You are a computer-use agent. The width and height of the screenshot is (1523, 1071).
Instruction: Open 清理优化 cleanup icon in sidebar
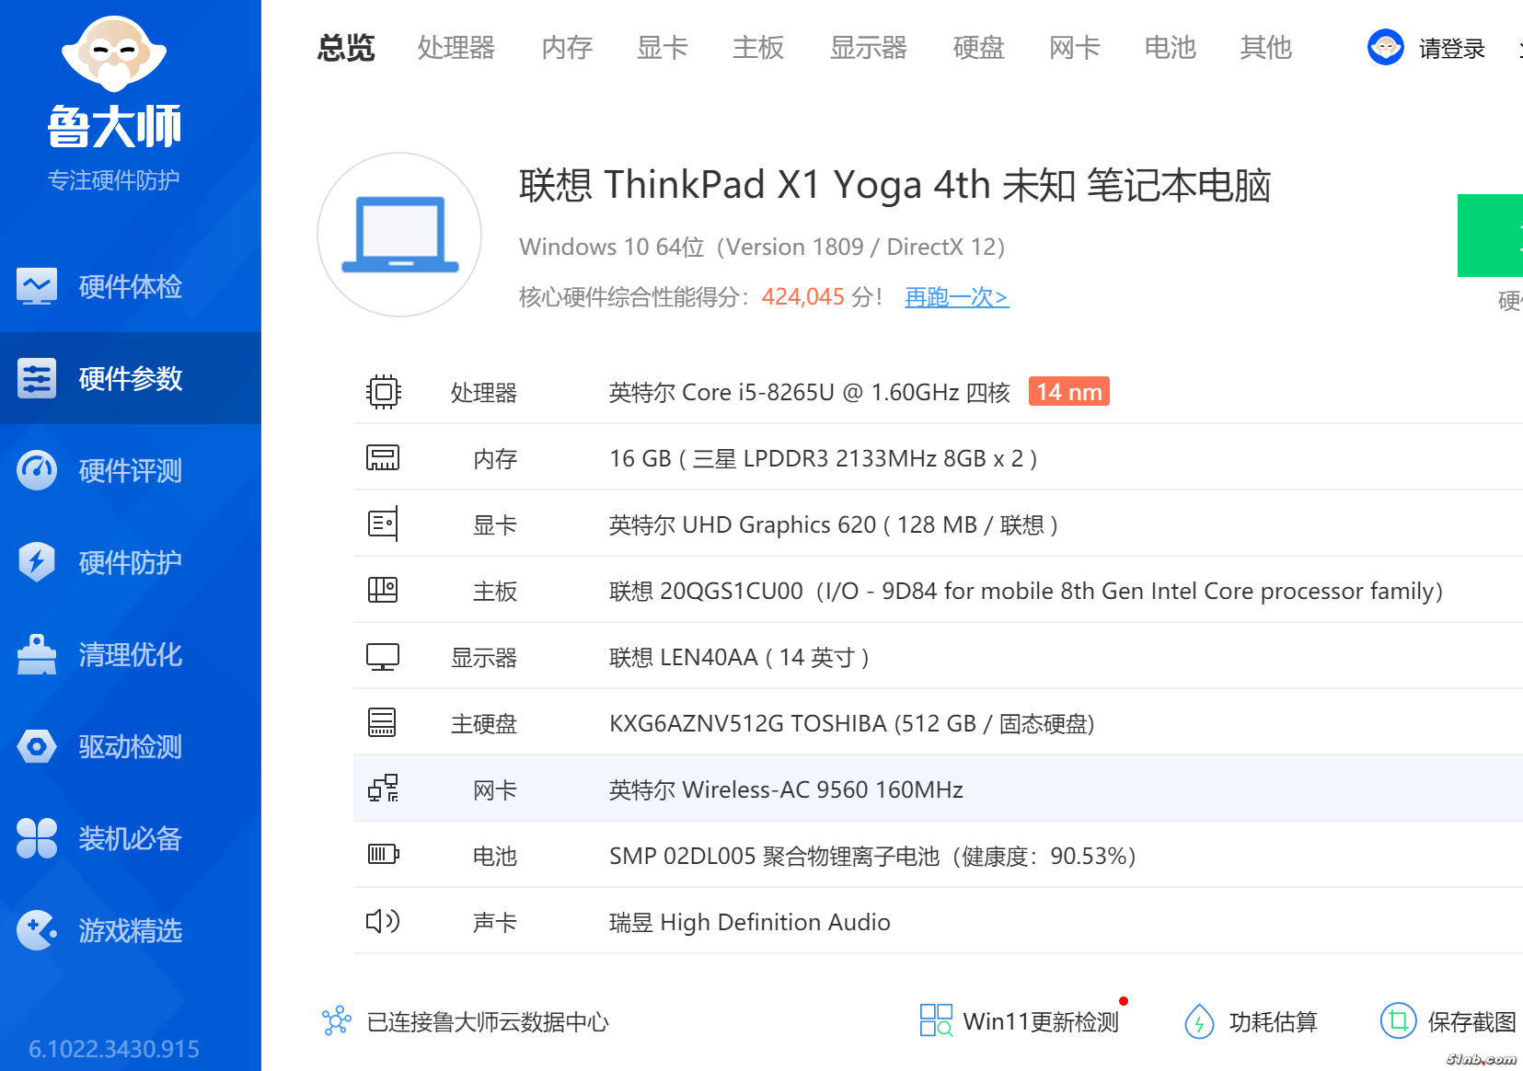point(37,654)
